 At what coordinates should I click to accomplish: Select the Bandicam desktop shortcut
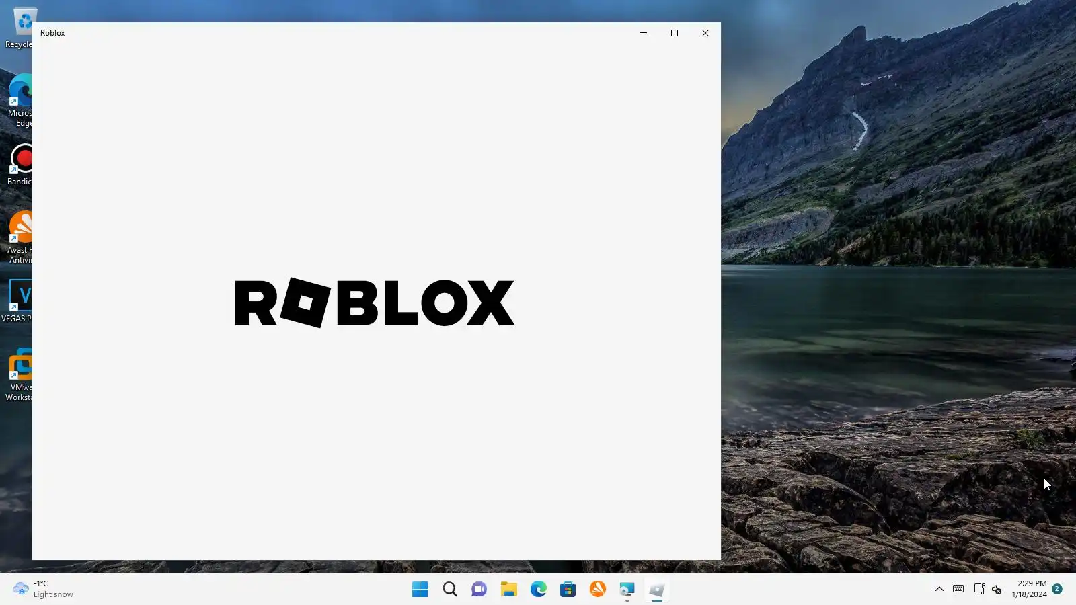coord(20,165)
